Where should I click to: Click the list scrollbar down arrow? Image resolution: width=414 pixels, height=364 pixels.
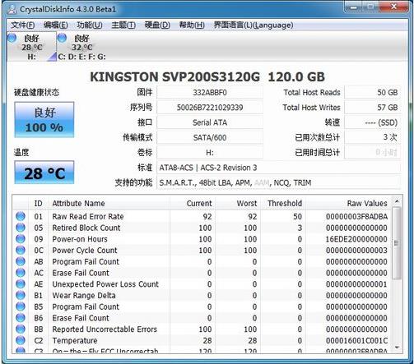coord(397,348)
